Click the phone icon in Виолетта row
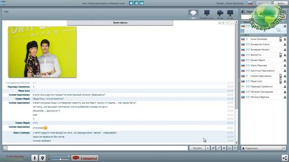289x162 pixels. coord(280,55)
